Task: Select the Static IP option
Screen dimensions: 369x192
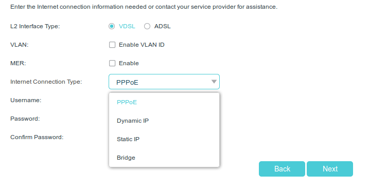Action: click(164, 140)
